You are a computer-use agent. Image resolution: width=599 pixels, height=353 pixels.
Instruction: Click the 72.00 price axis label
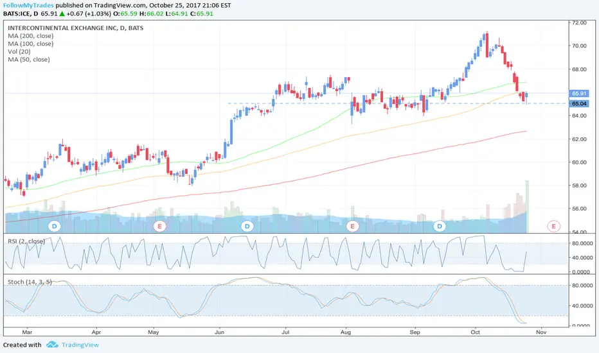(x=579, y=22)
